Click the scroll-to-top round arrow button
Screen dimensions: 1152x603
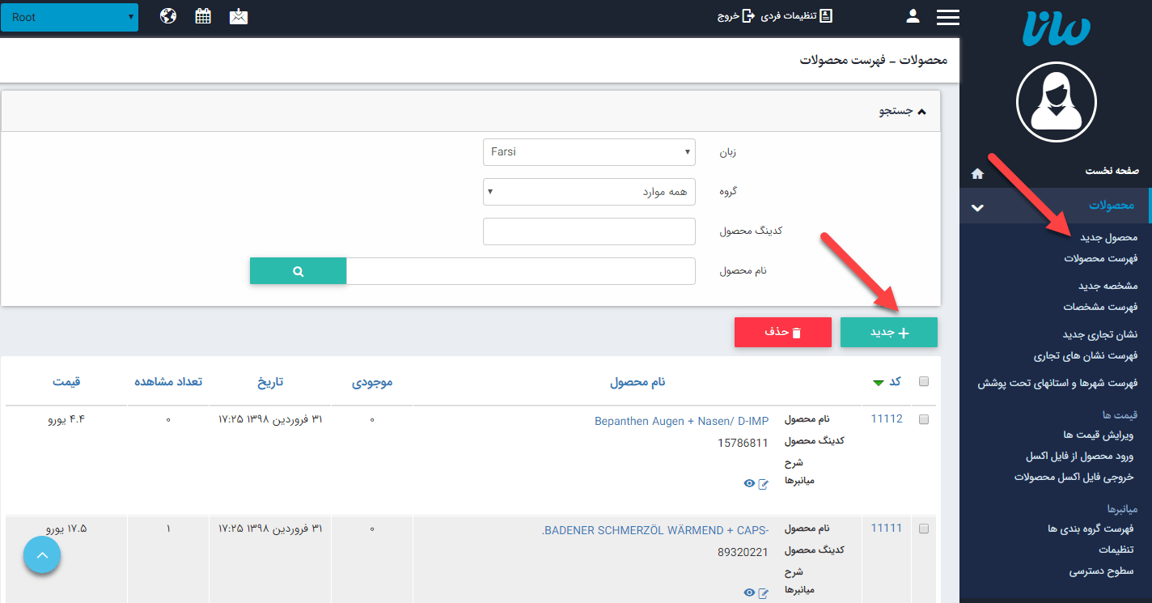[42, 556]
